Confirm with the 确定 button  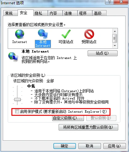64,146
